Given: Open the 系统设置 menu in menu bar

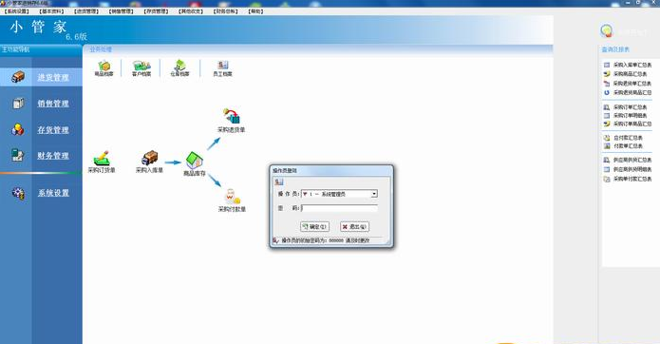Looking at the screenshot, I should (x=17, y=11).
